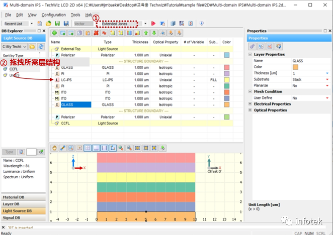Viewport: 333px width, 235px height.
Task: Open the C:\My Tech path combo box
Action: pos(15,47)
